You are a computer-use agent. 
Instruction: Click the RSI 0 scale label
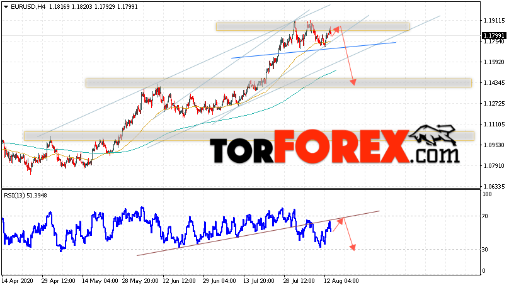(484, 271)
